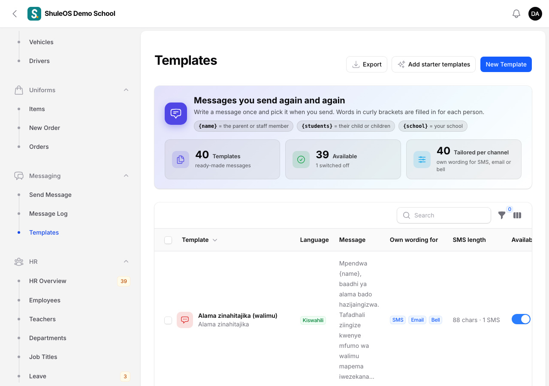549x386 pixels.
Task: Click the Add starter templates button
Action: [434, 64]
